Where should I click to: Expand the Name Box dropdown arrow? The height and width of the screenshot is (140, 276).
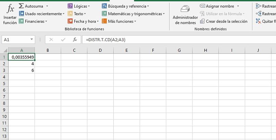[x=32, y=40]
